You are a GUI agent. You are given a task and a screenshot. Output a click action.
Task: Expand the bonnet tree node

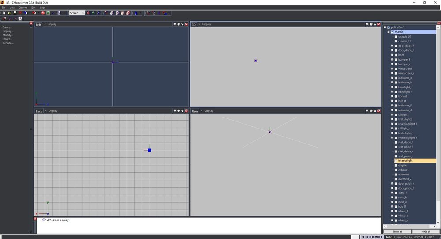(392, 96)
